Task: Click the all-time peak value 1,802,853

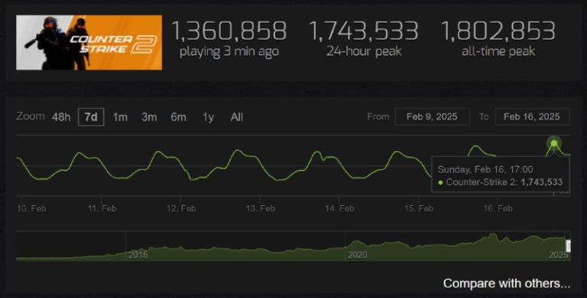Action: 498,30
